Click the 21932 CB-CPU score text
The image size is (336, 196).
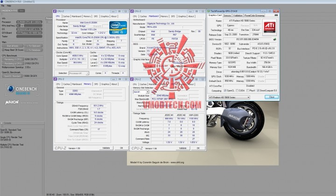pyautogui.click(x=32, y=64)
